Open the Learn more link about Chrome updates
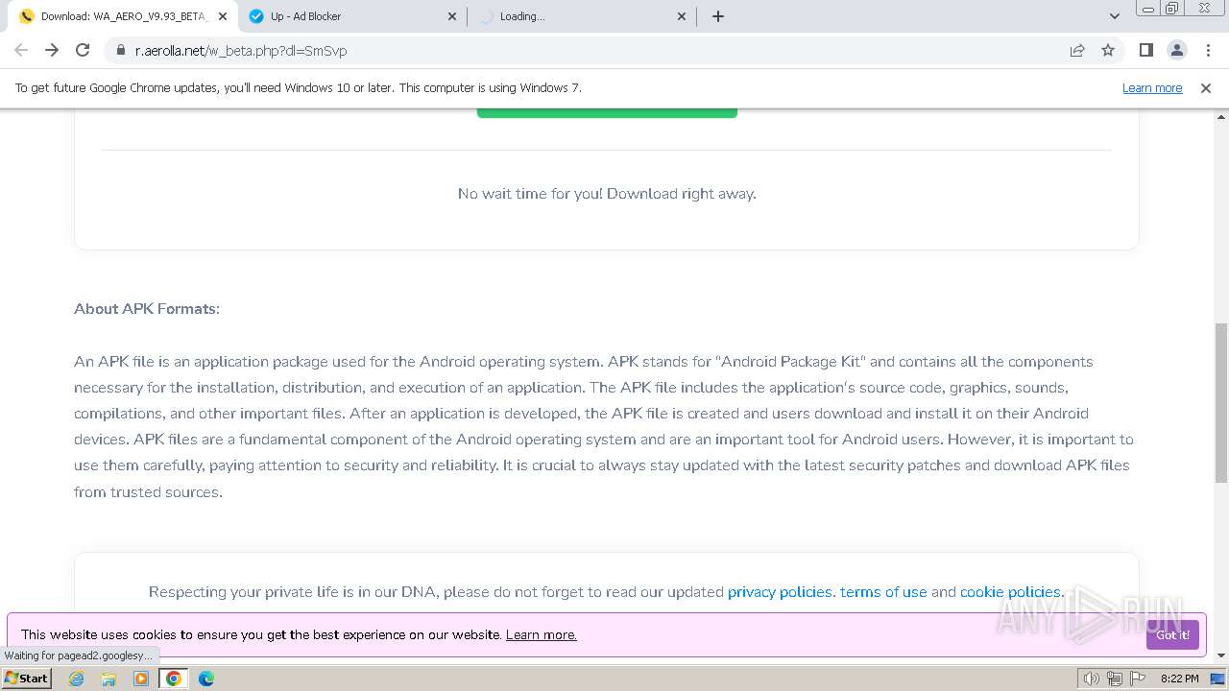The width and height of the screenshot is (1229, 691). click(x=1152, y=88)
